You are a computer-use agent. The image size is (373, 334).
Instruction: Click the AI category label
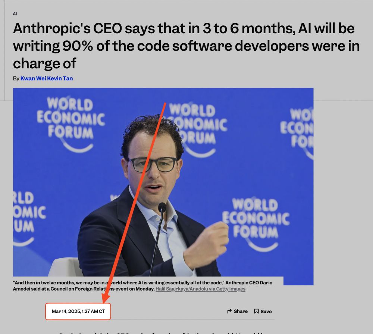coord(15,14)
